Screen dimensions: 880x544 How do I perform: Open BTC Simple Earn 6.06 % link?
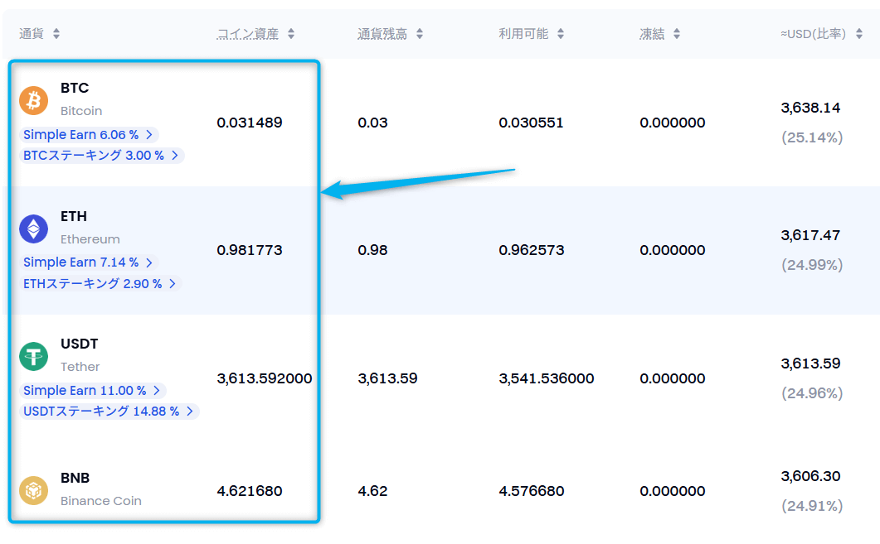[x=89, y=134]
